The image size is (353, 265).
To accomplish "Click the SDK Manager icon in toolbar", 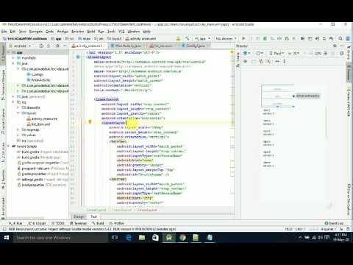I will [331, 38].
